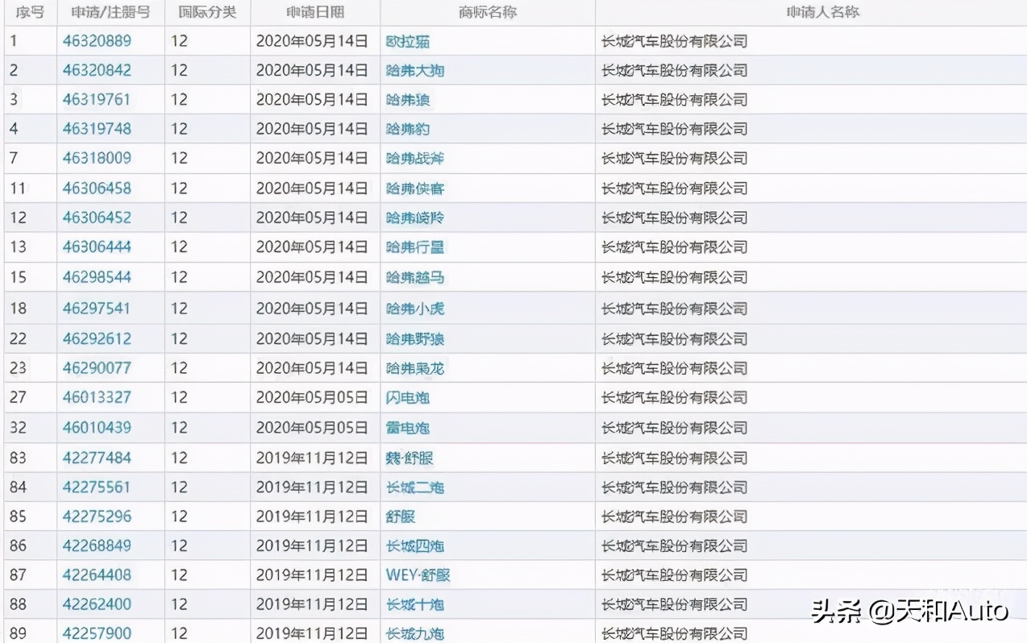Viewport: 1027px width, 643px height.
Task: Open application number 46306452
Action: [97, 218]
